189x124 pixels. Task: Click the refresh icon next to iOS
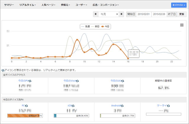coord(73,106)
